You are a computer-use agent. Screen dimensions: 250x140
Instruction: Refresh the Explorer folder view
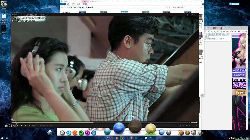(x=169, y=8)
